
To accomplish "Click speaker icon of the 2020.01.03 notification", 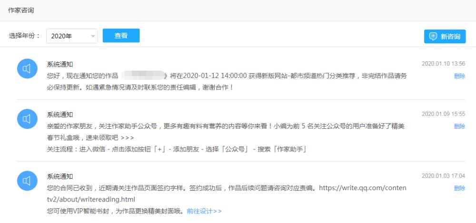I will (x=27, y=181).
